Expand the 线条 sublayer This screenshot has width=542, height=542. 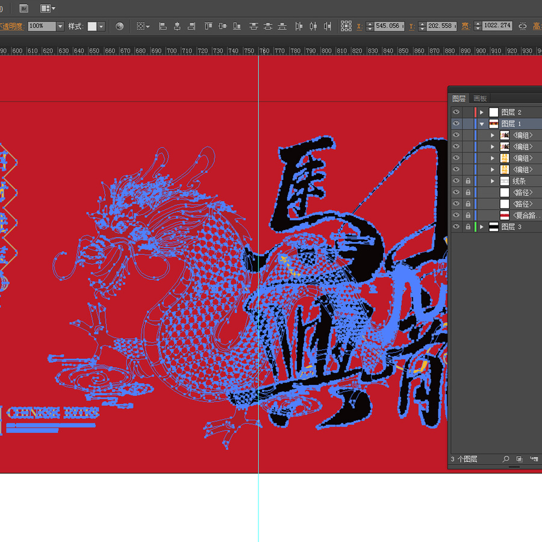coord(493,181)
